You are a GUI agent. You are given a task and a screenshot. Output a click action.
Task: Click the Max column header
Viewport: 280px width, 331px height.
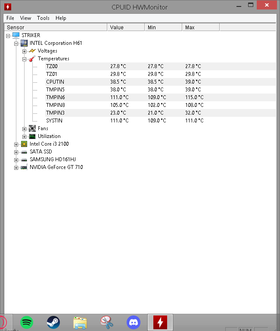tap(201, 28)
